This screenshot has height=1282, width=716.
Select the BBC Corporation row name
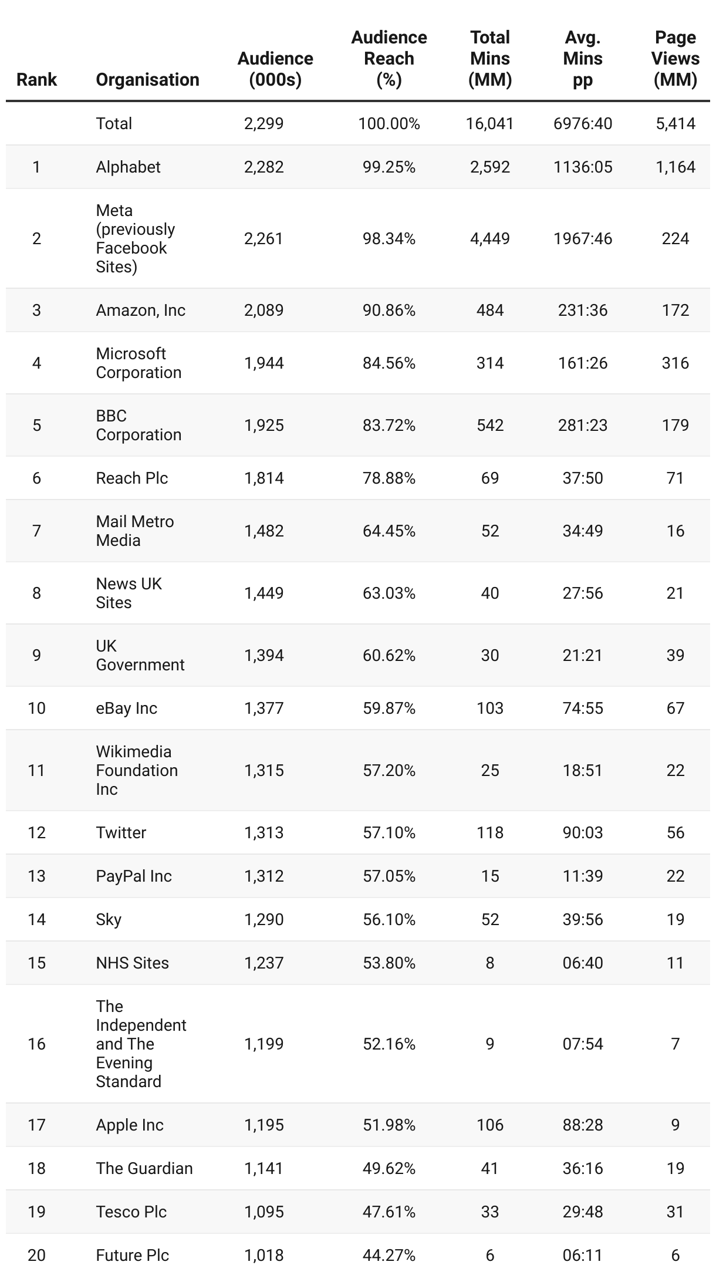139,425
